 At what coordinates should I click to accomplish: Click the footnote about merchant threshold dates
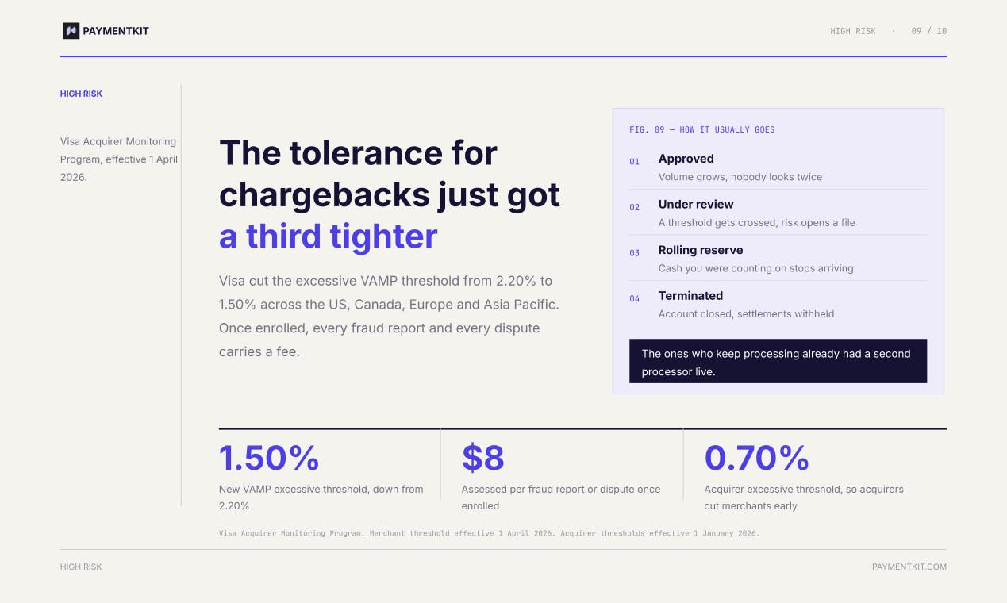click(x=489, y=533)
